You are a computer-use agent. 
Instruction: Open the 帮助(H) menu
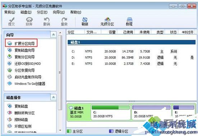click(x=75, y=12)
